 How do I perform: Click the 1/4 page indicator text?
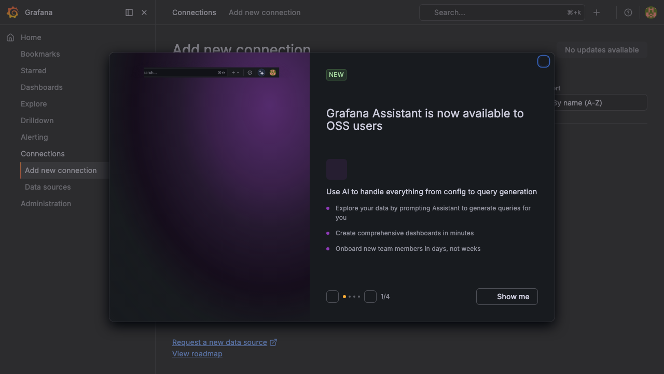point(385,297)
